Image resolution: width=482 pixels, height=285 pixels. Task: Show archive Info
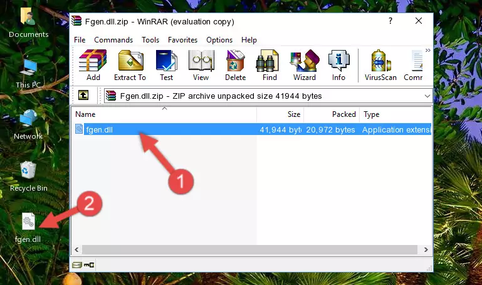pyautogui.click(x=338, y=65)
